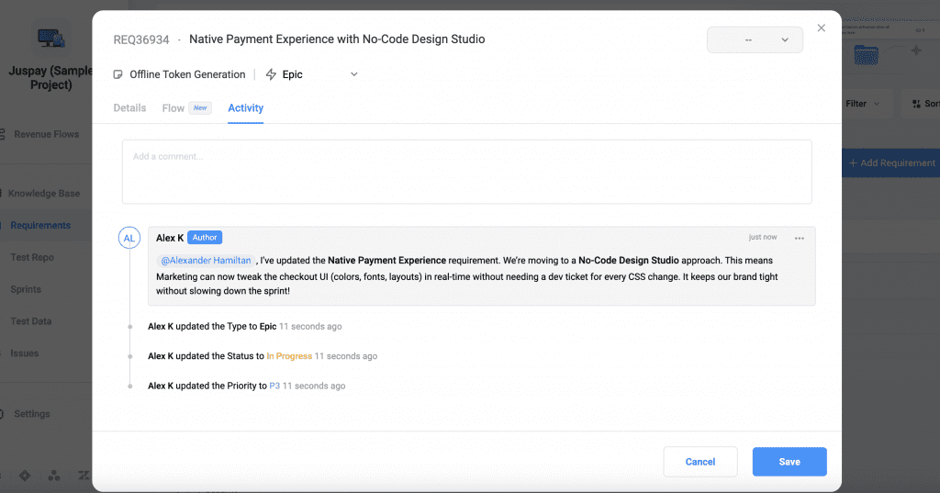Open the top-right status dropdown
This screenshot has width=940, height=493.
pyautogui.click(x=755, y=40)
